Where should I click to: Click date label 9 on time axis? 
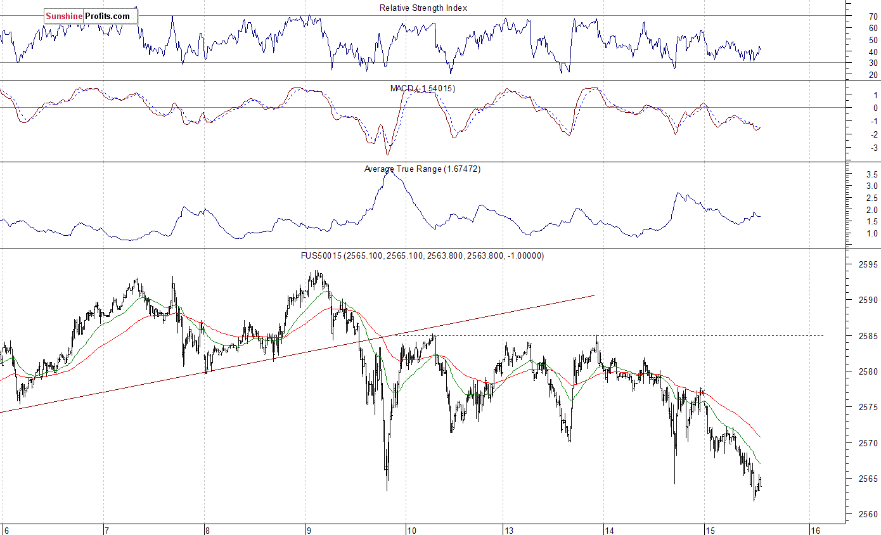pyautogui.click(x=309, y=530)
